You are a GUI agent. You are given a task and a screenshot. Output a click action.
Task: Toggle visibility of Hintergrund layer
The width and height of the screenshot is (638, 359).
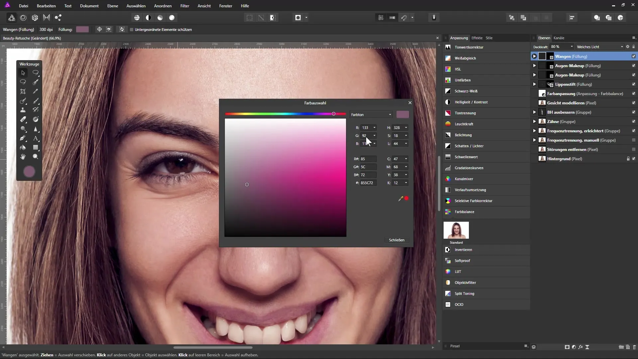634,159
